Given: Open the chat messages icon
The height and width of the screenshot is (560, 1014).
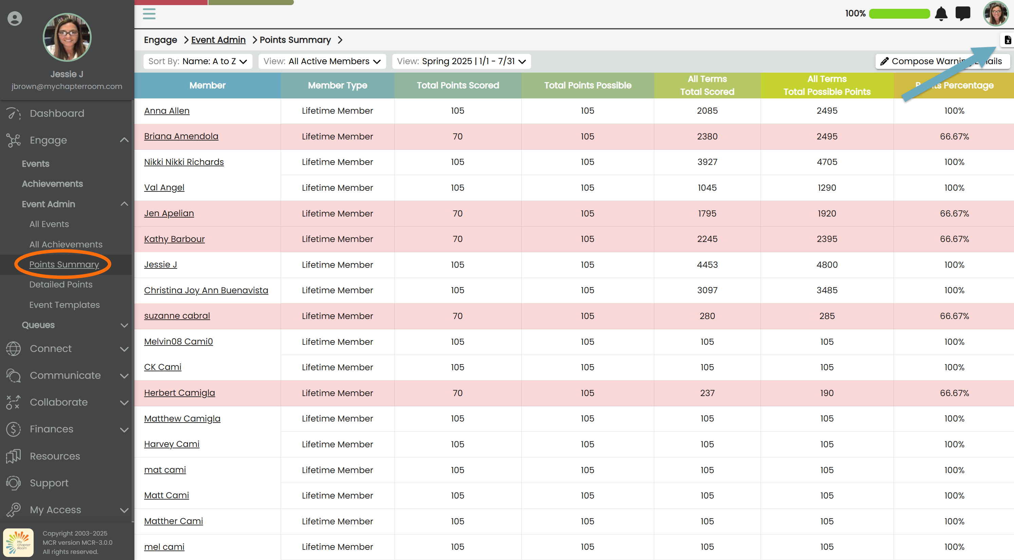Looking at the screenshot, I should click(962, 14).
